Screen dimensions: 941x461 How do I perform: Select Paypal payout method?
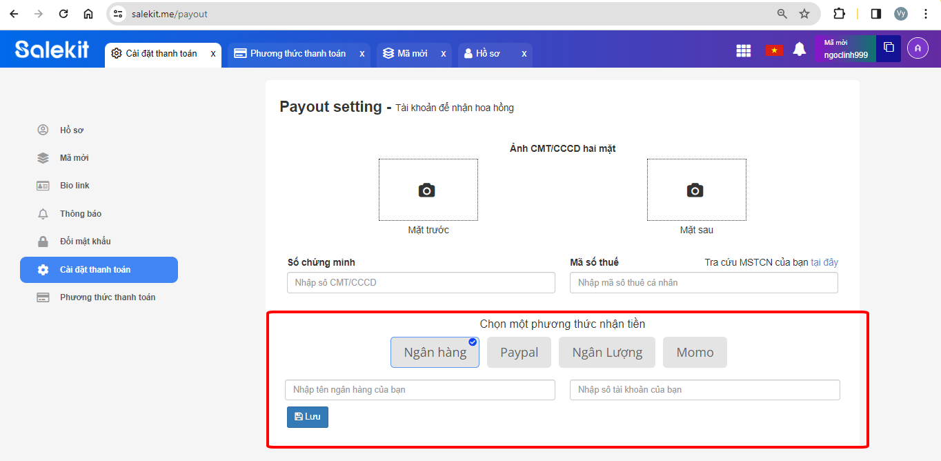(x=519, y=353)
